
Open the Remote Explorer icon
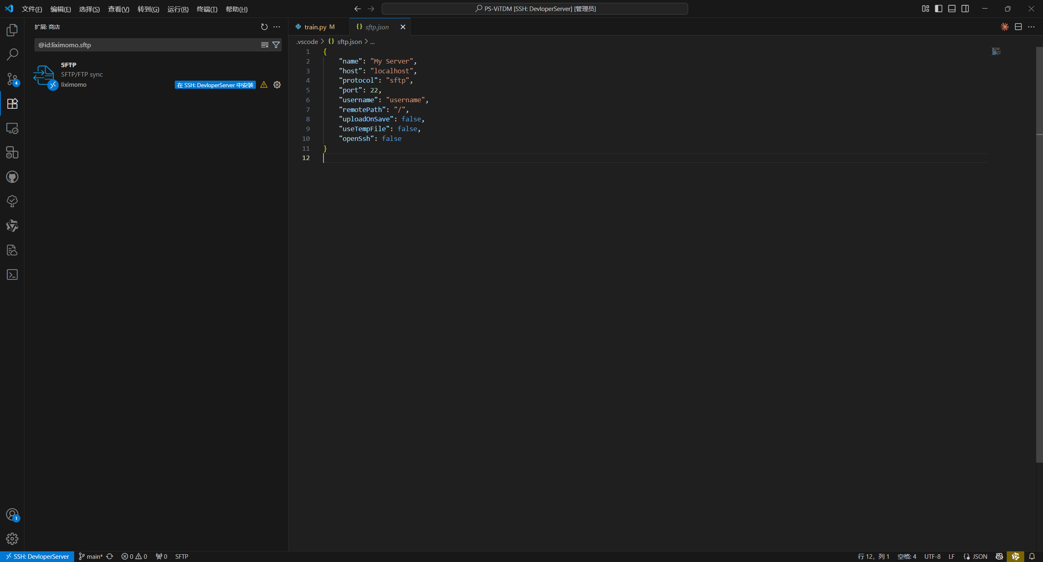coord(12,128)
